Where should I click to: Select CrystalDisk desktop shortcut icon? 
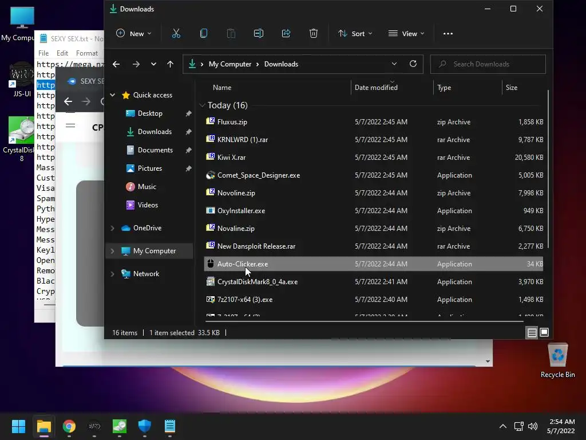coord(21,139)
